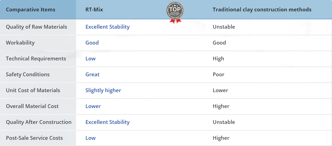Select the Lower overall material cost link
Viewport: 332px width, 146px height.
(x=93, y=106)
